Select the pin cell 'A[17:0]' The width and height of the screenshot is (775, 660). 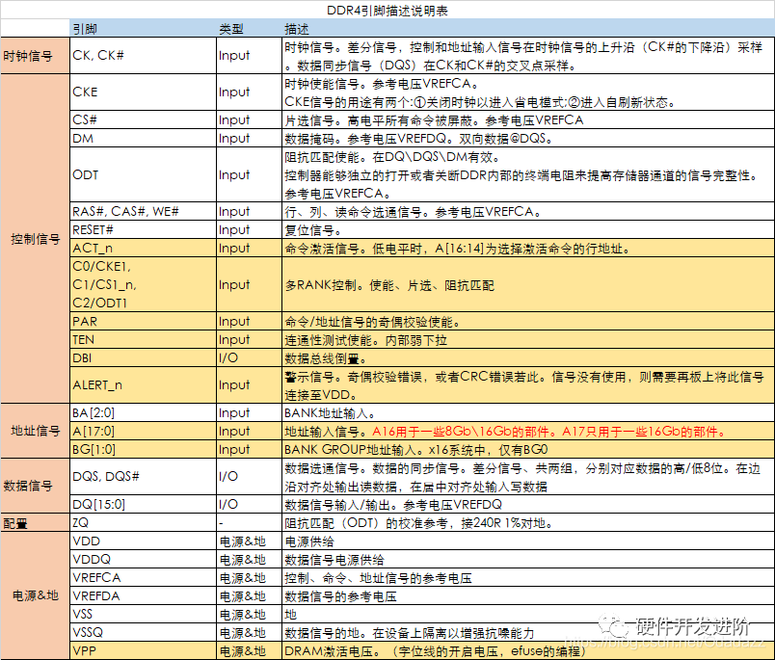click(144, 432)
